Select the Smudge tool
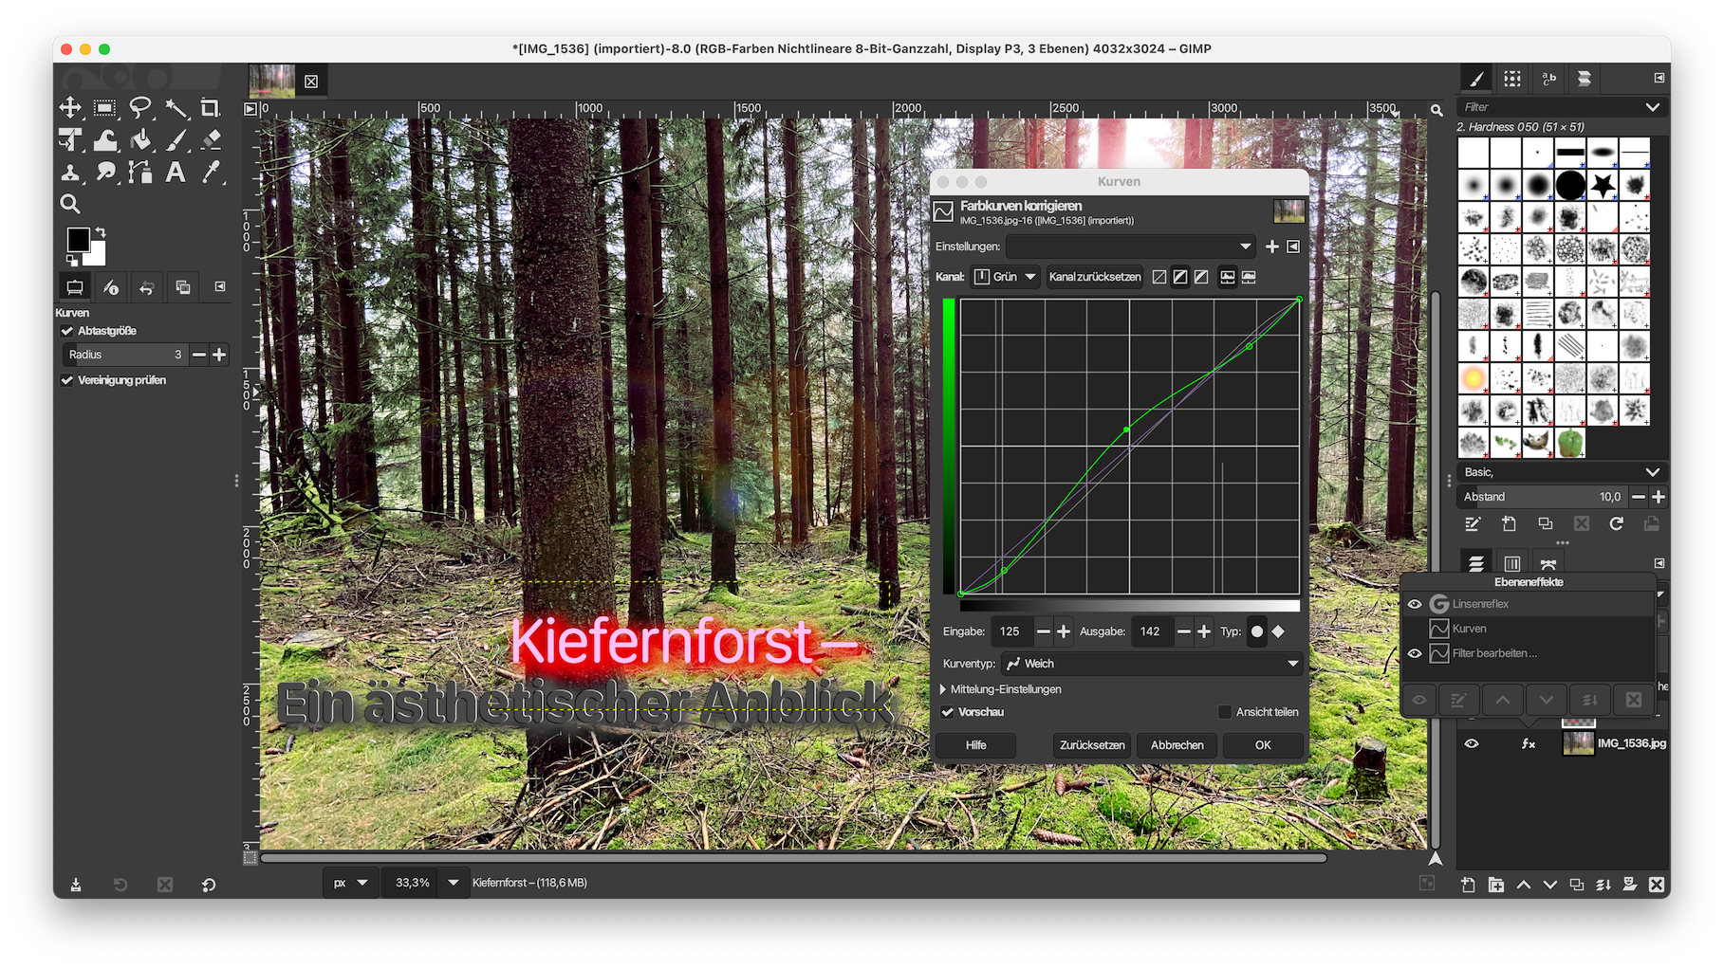The width and height of the screenshot is (1724, 969). coord(105,173)
